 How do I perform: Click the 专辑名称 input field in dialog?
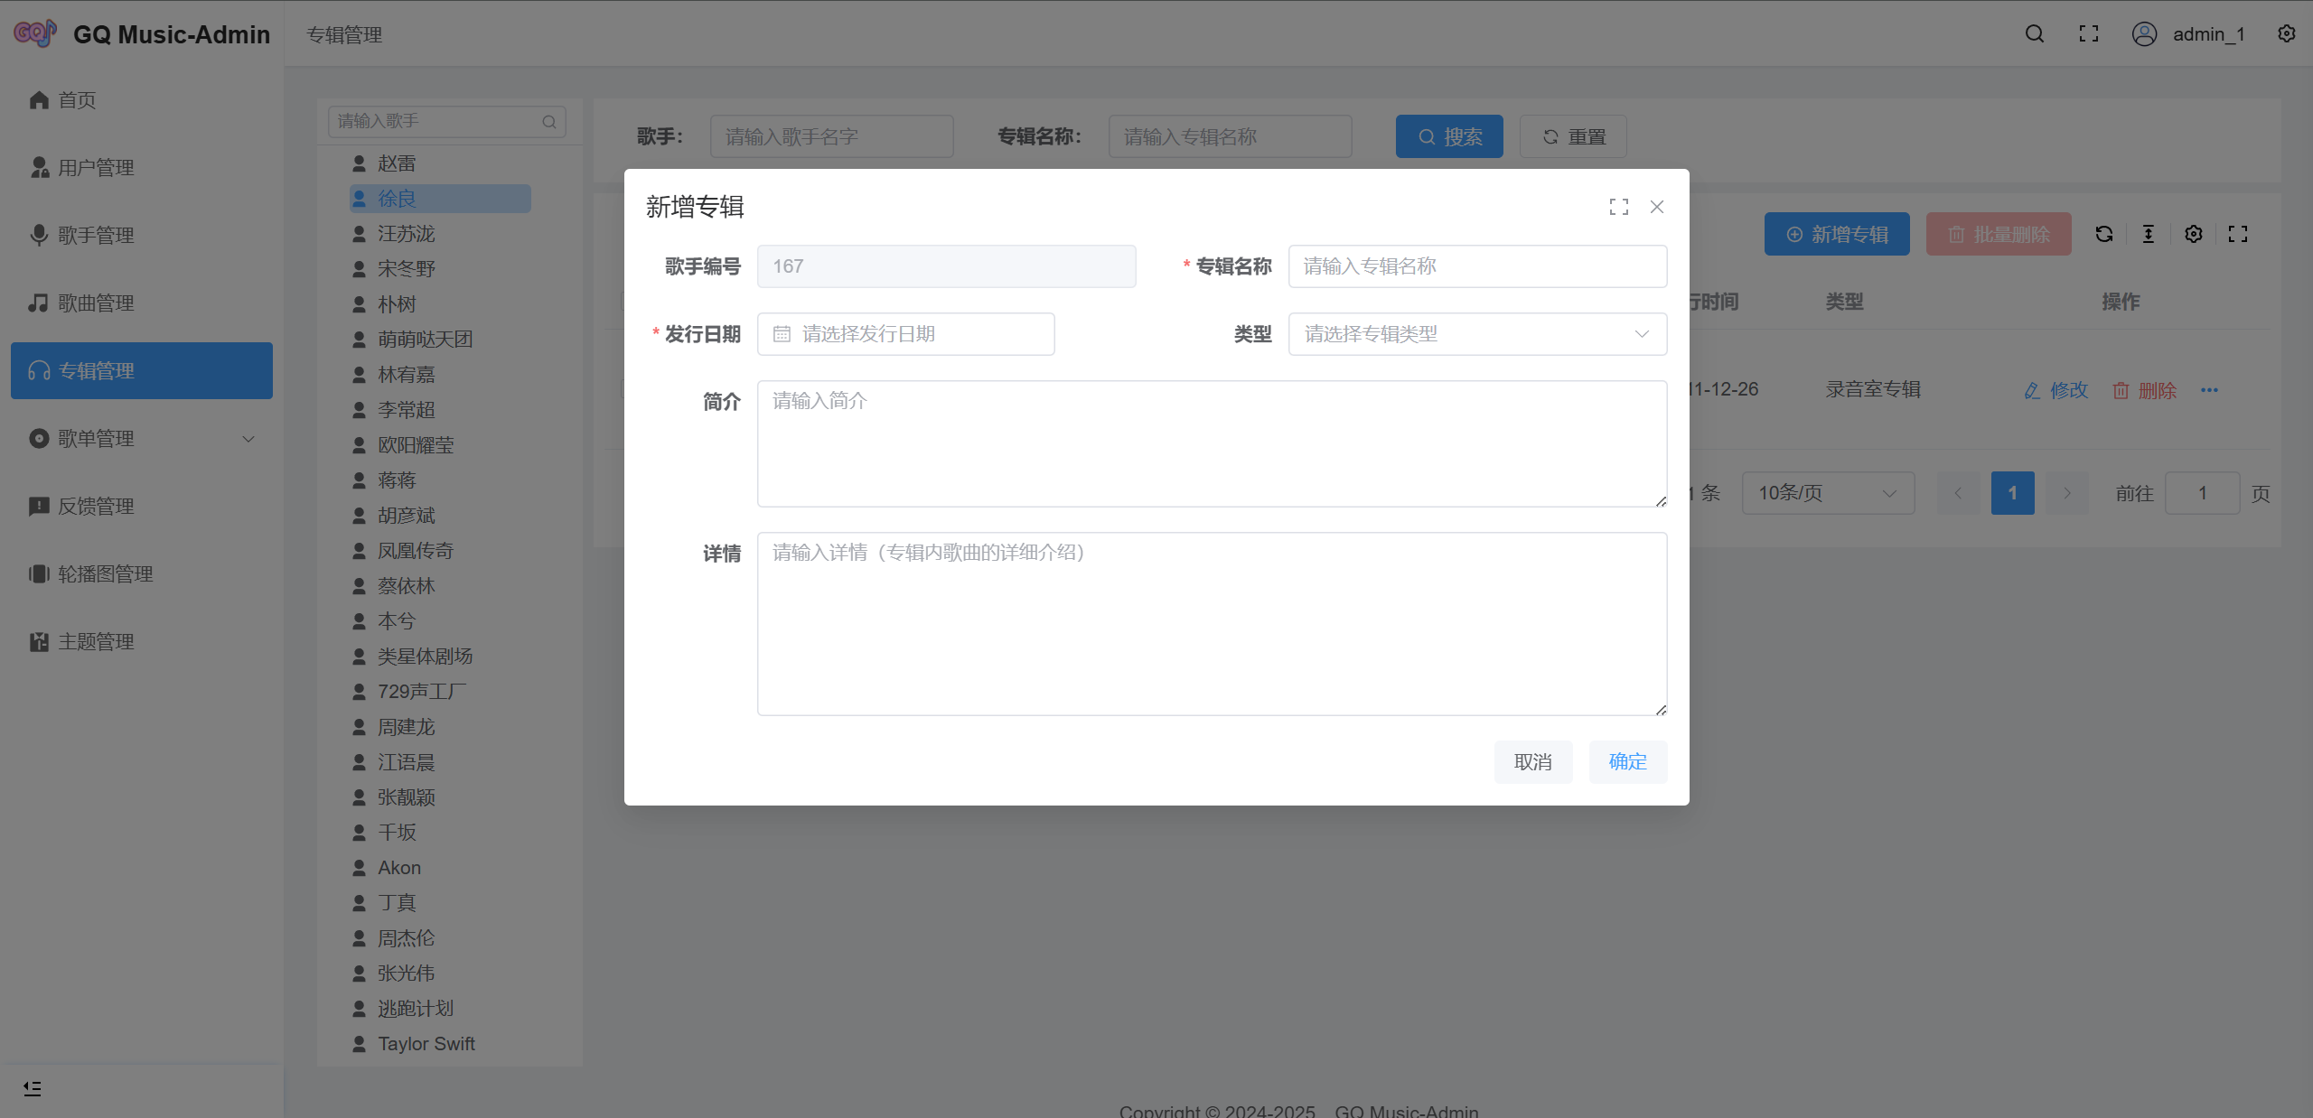1476,266
